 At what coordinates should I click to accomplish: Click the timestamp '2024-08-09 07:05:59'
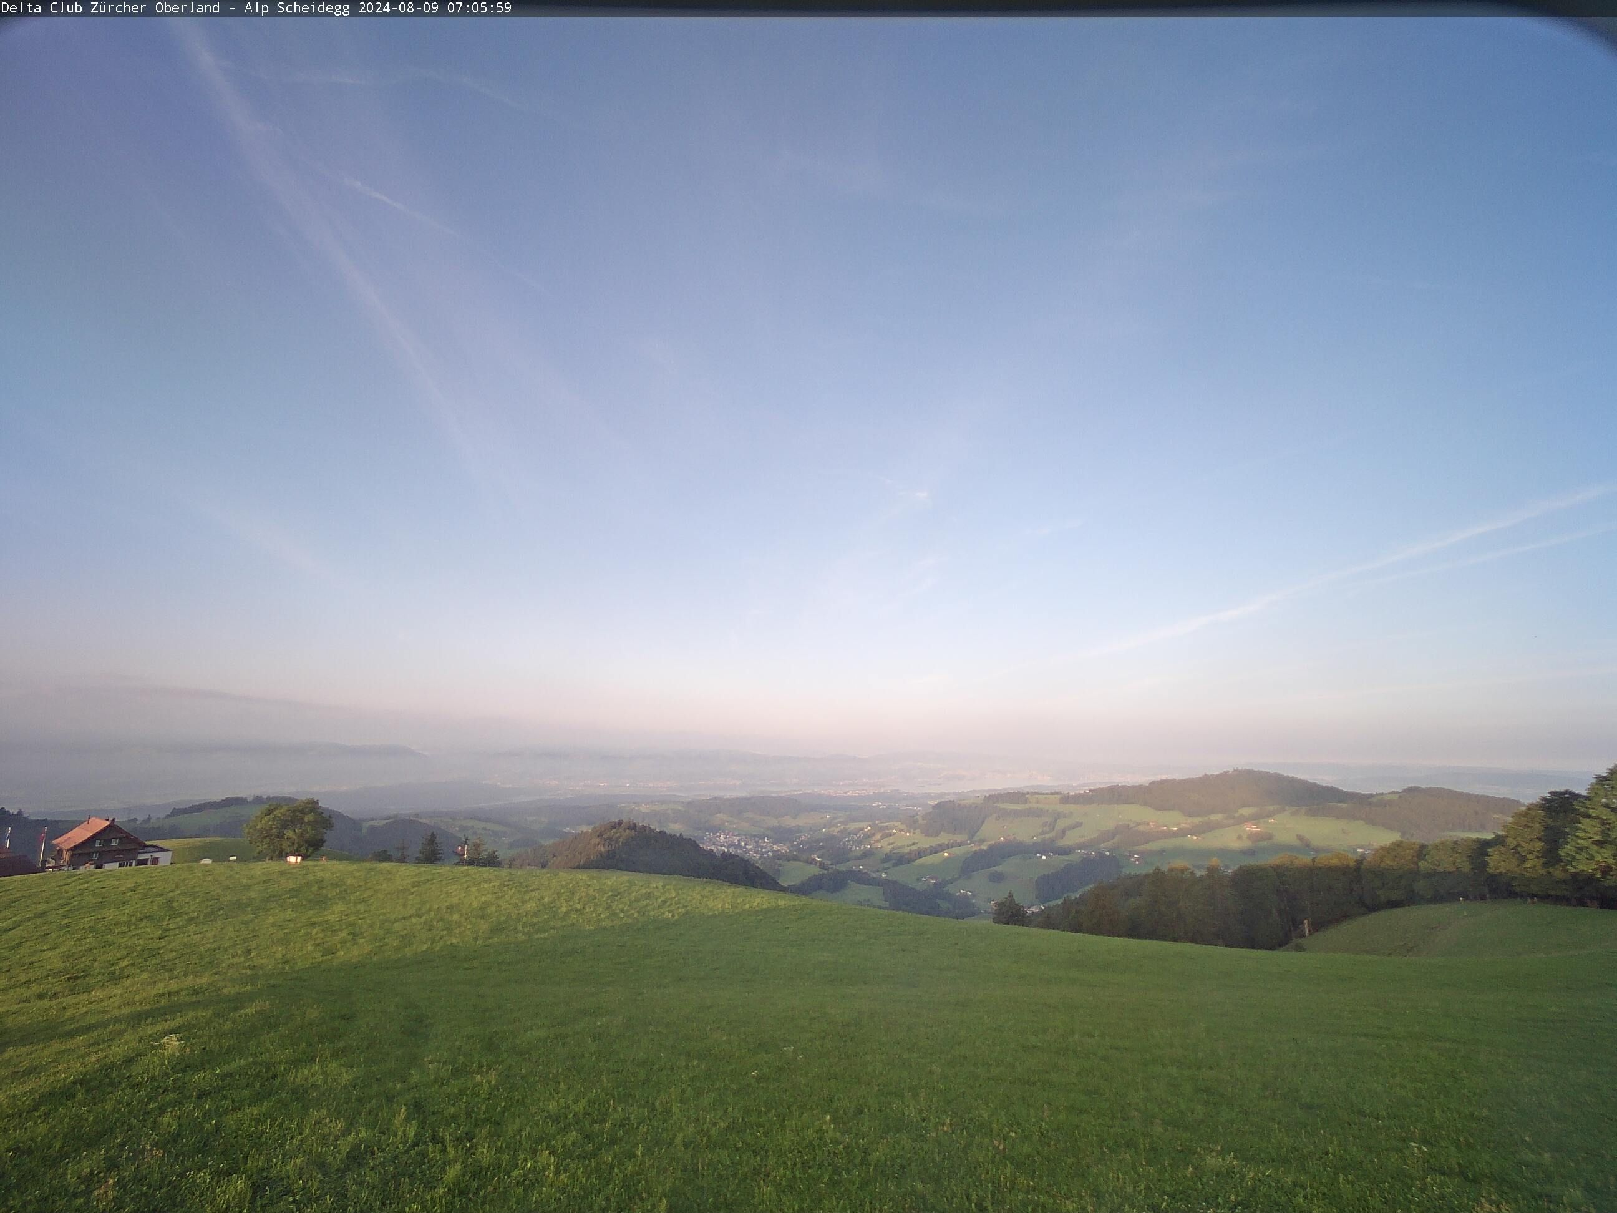[x=435, y=8]
